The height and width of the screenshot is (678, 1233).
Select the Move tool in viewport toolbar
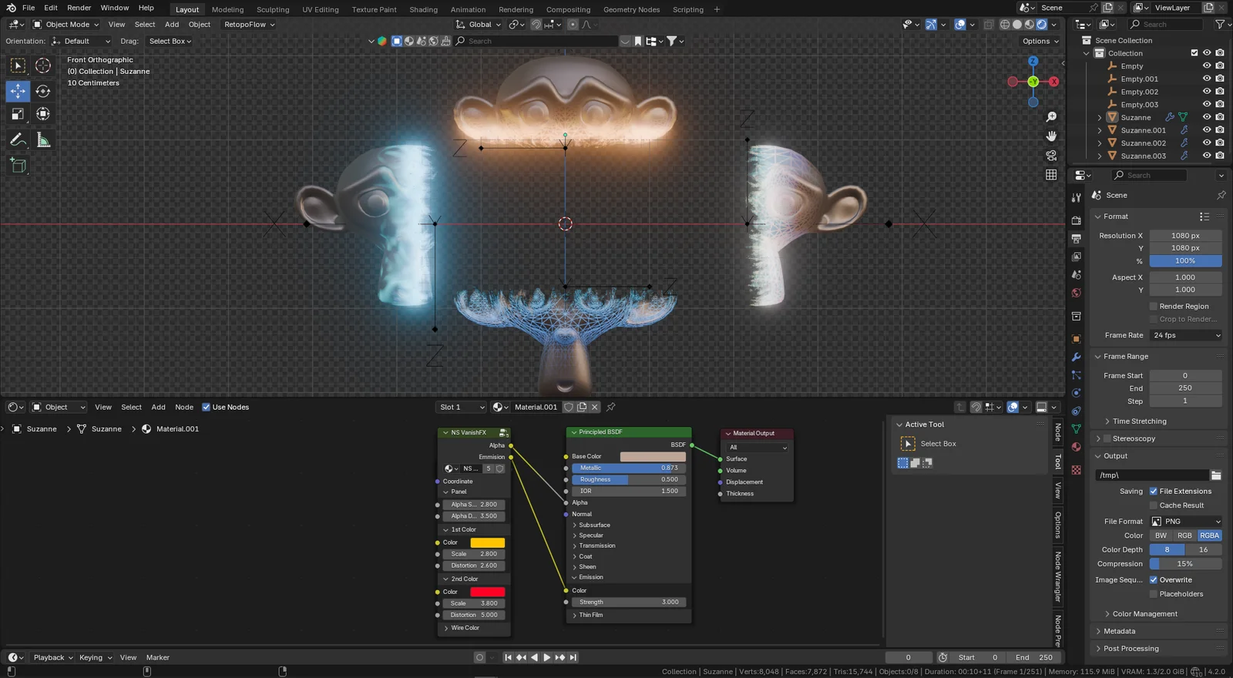click(x=18, y=91)
